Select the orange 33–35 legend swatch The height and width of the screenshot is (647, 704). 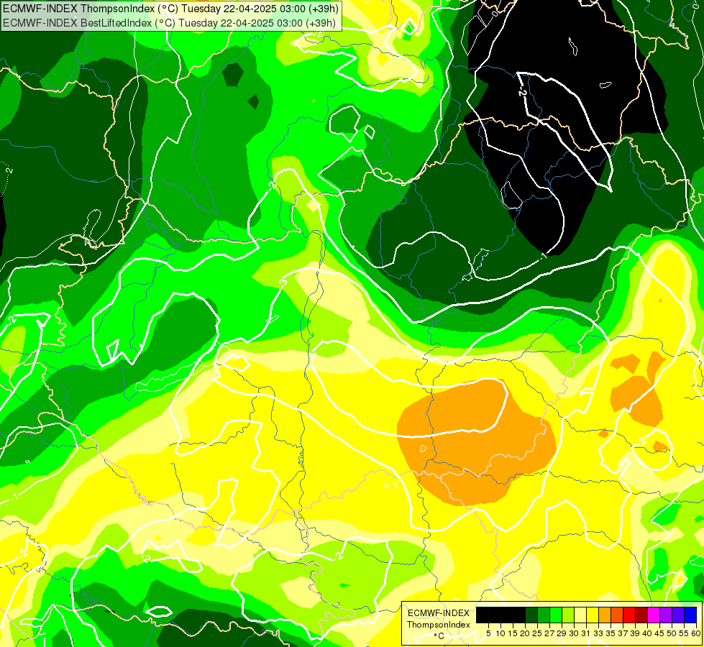pos(605,615)
